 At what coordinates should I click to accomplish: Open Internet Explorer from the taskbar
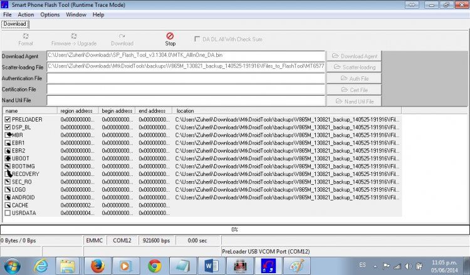[41, 266]
